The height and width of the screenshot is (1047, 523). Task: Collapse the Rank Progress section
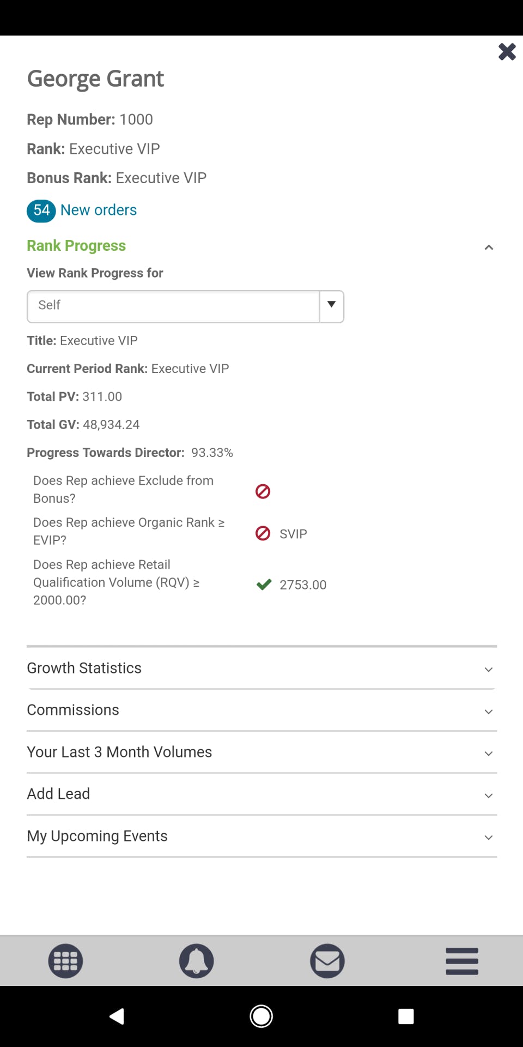pos(489,248)
